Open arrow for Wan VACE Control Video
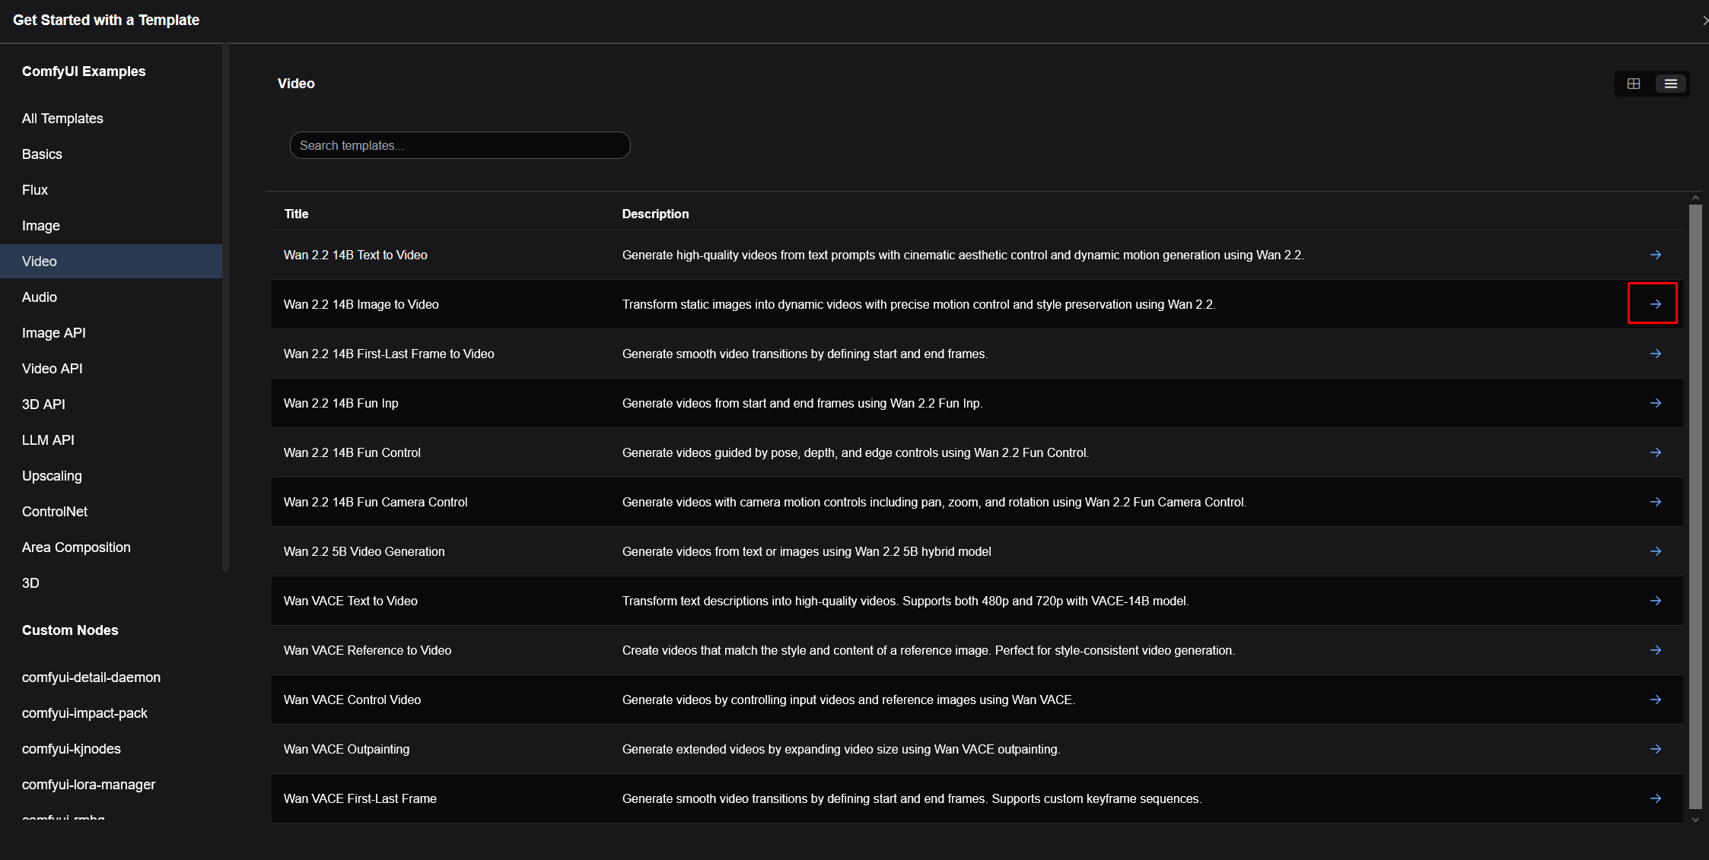 click(1656, 700)
